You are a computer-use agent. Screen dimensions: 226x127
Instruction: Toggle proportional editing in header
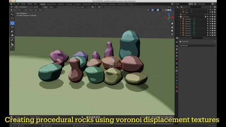pos(99,7)
